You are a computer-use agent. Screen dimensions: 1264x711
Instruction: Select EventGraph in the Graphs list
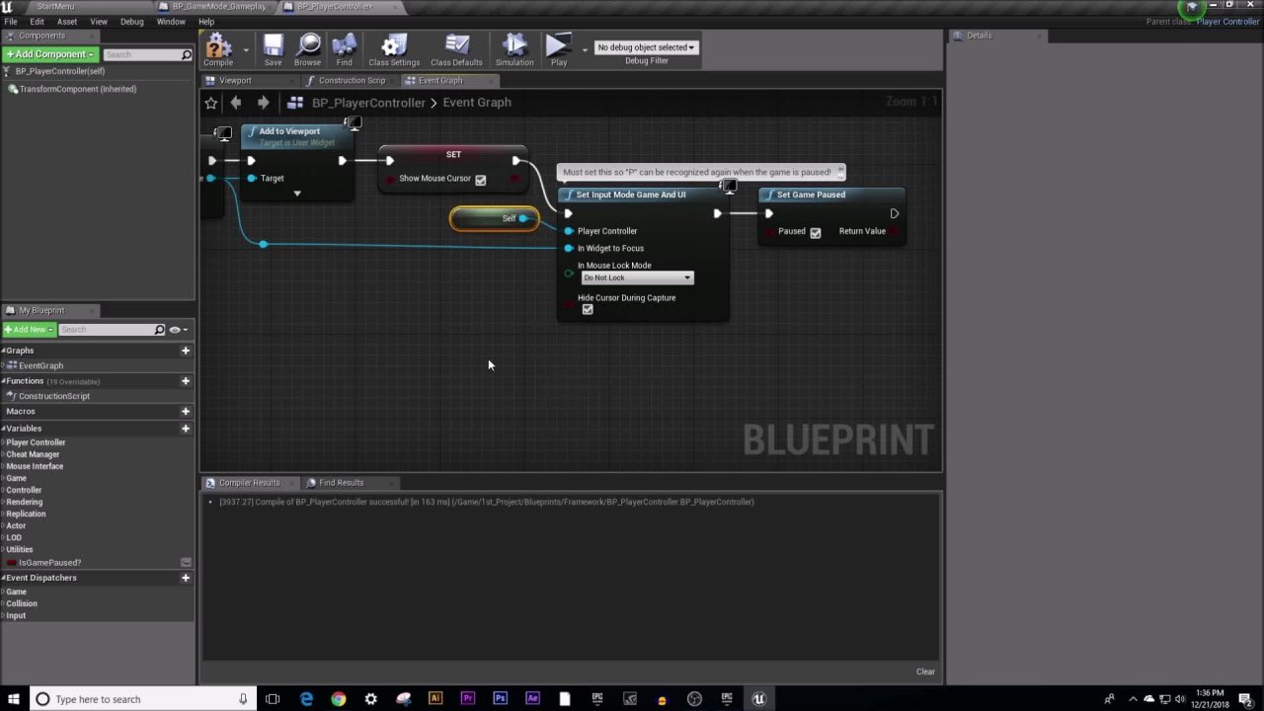coord(40,365)
